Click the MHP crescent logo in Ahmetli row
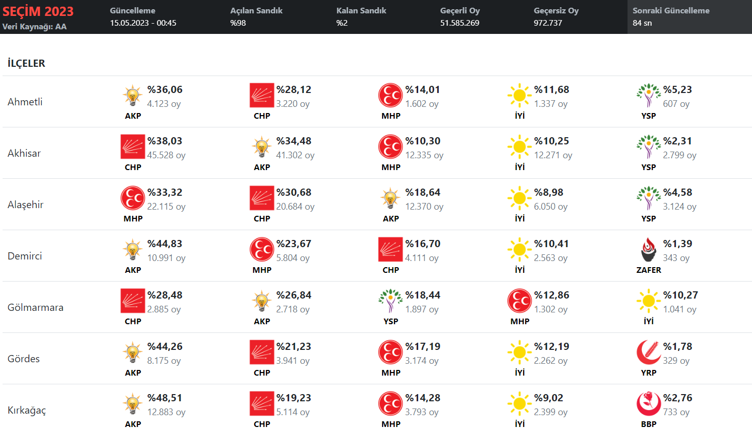This screenshot has height=428, width=752. [390, 96]
